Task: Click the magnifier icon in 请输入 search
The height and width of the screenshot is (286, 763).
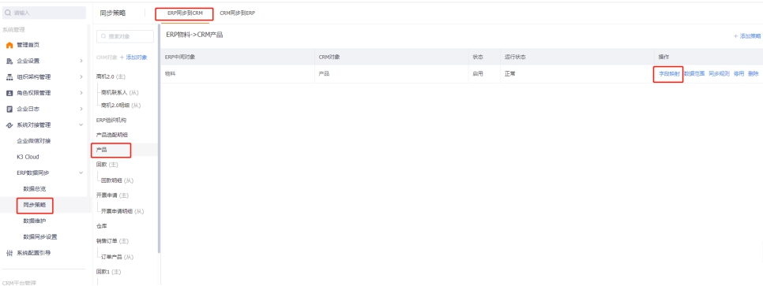Action: (x=8, y=13)
